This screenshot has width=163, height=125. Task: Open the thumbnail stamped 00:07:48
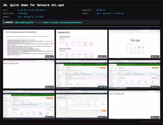tap(135, 105)
